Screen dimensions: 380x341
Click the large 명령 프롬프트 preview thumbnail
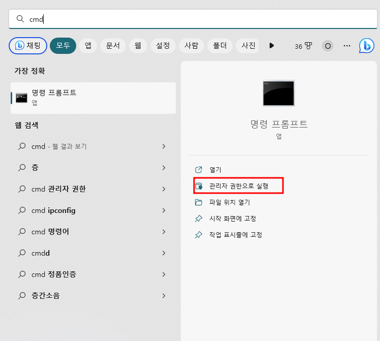point(279,93)
